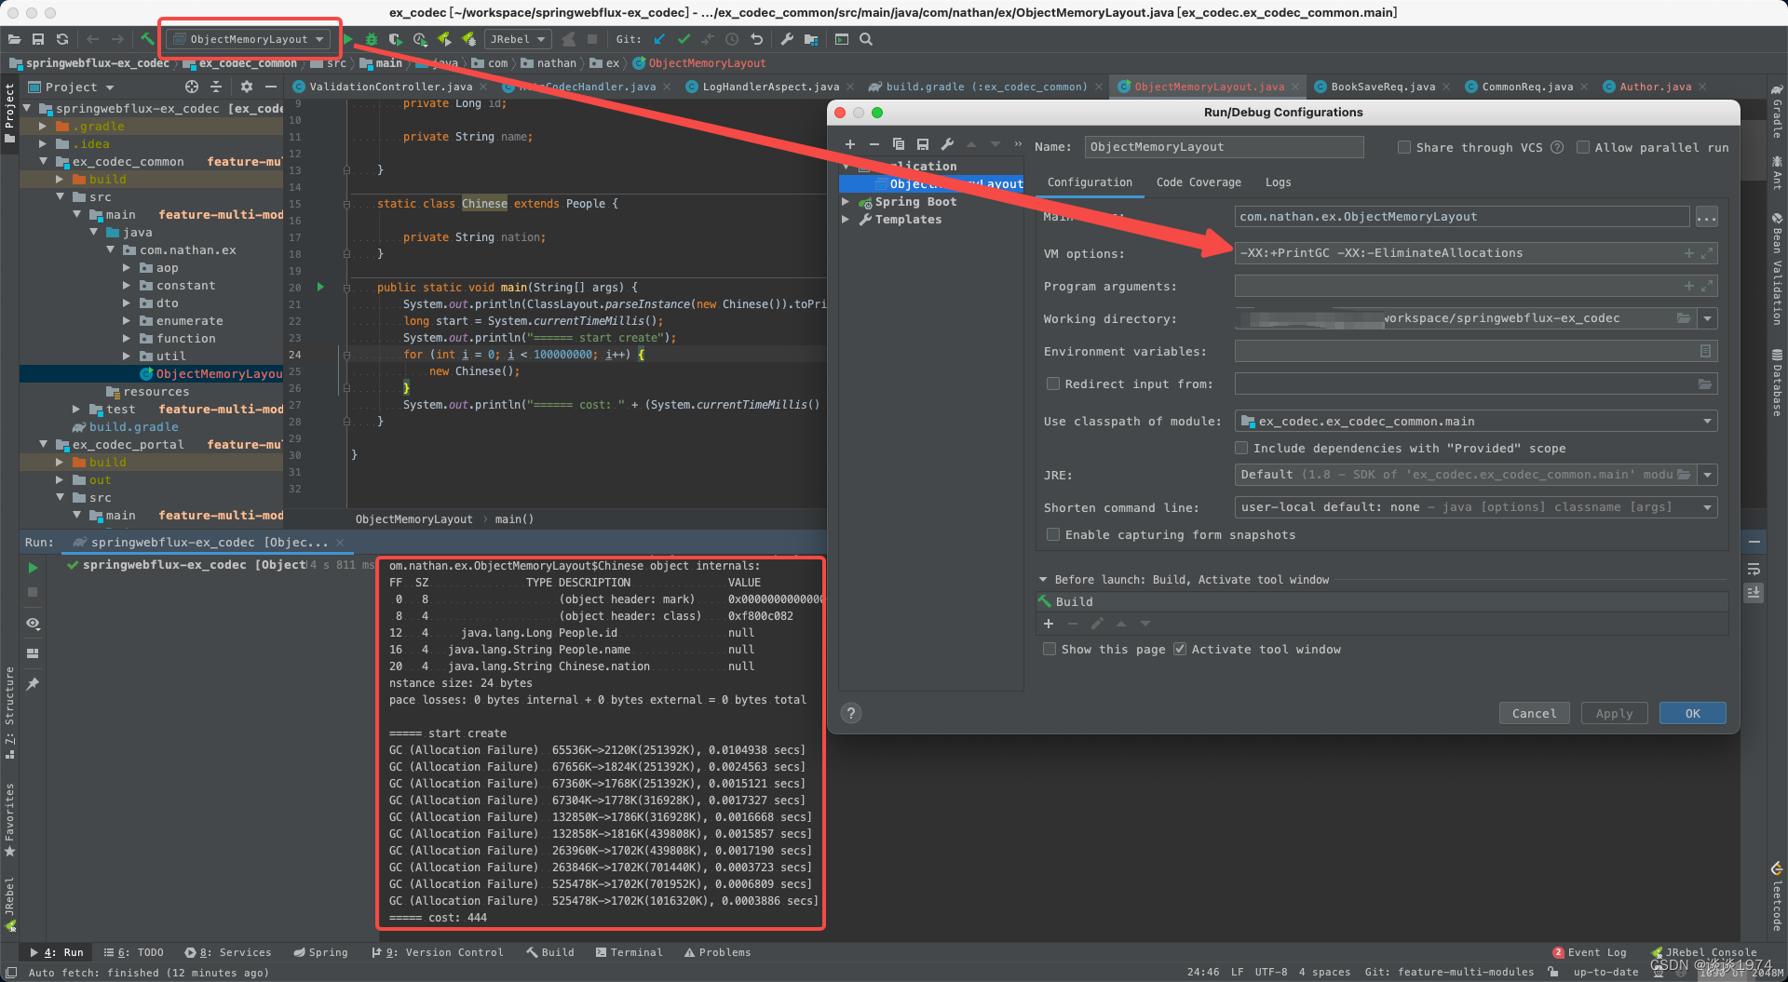Image resolution: width=1788 pixels, height=982 pixels.
Task: Hide Project panel minus icon
Action: pos(271,87)
